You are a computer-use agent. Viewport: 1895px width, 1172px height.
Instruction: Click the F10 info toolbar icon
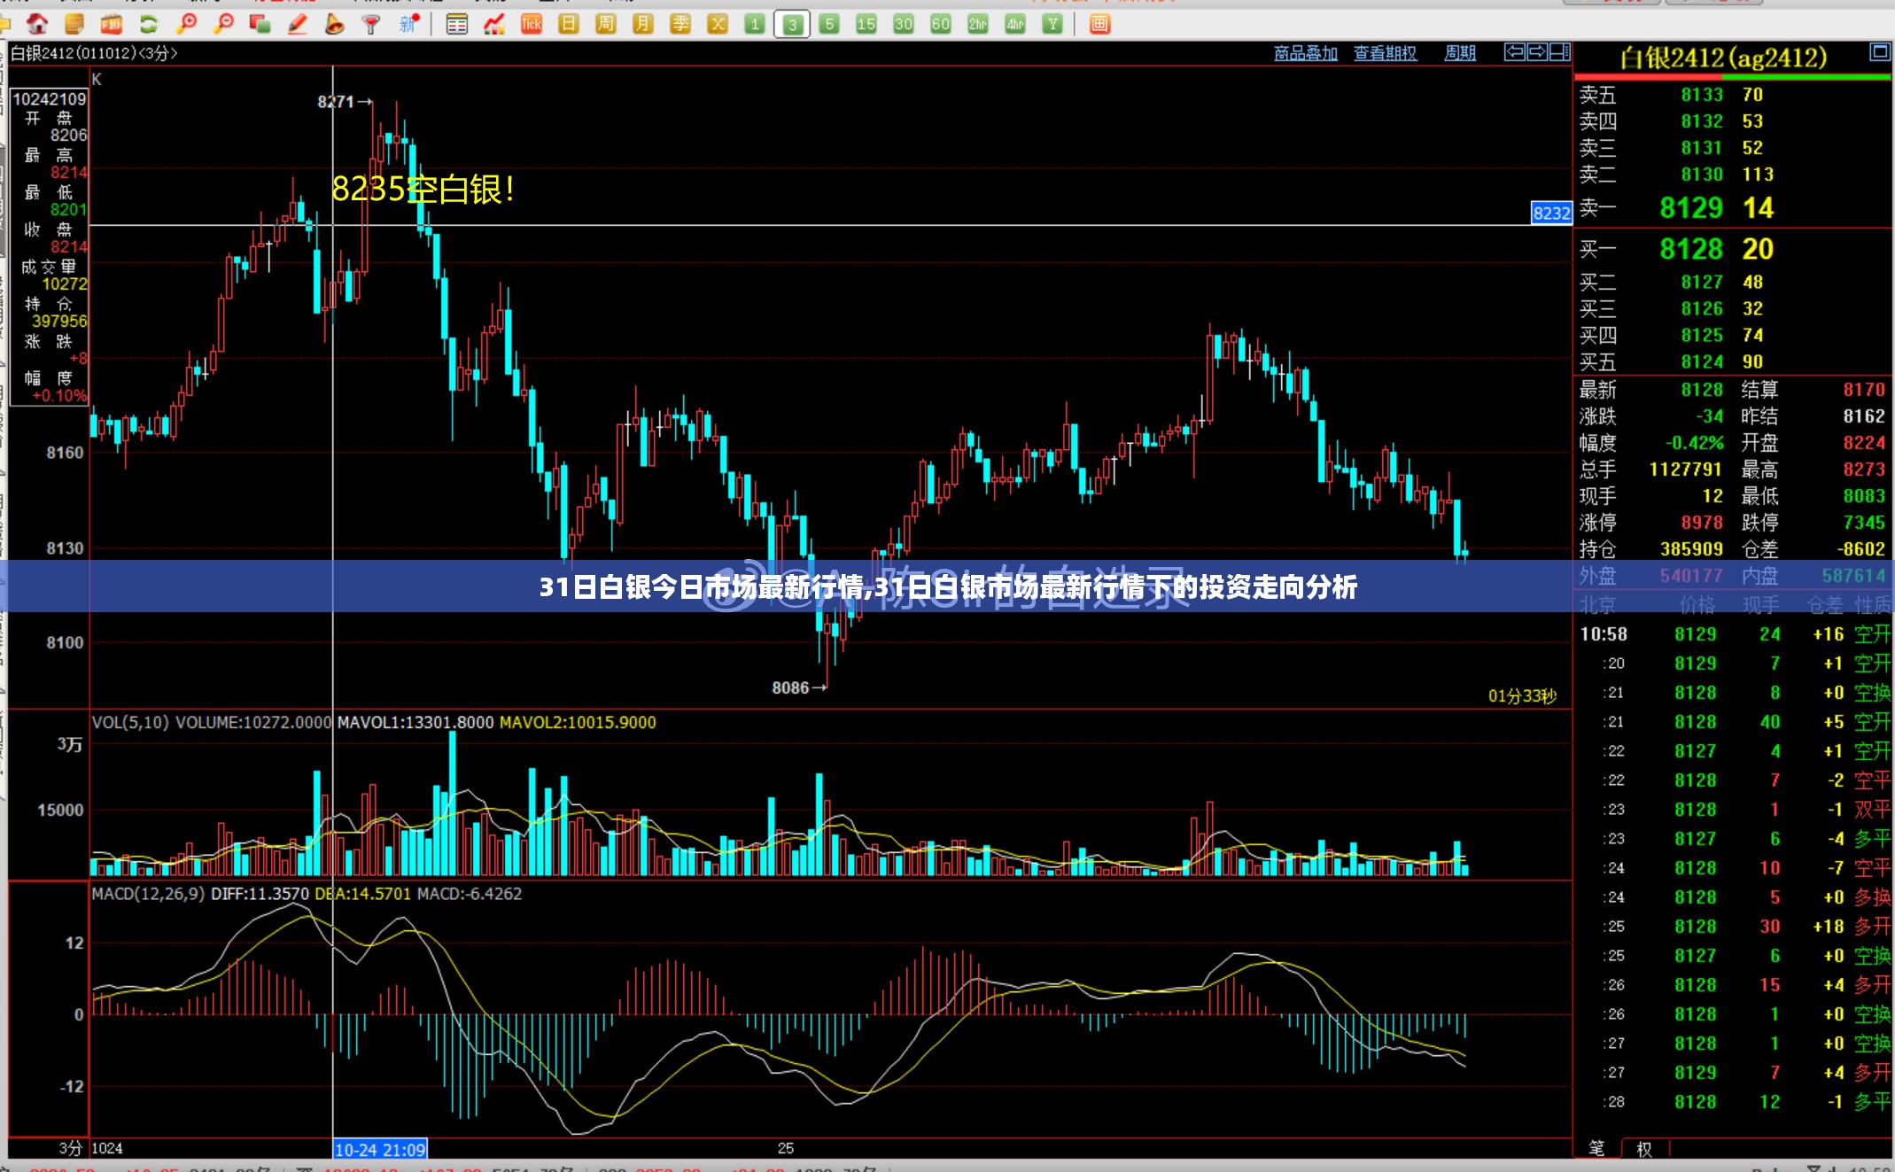click(x=112, y=24)
